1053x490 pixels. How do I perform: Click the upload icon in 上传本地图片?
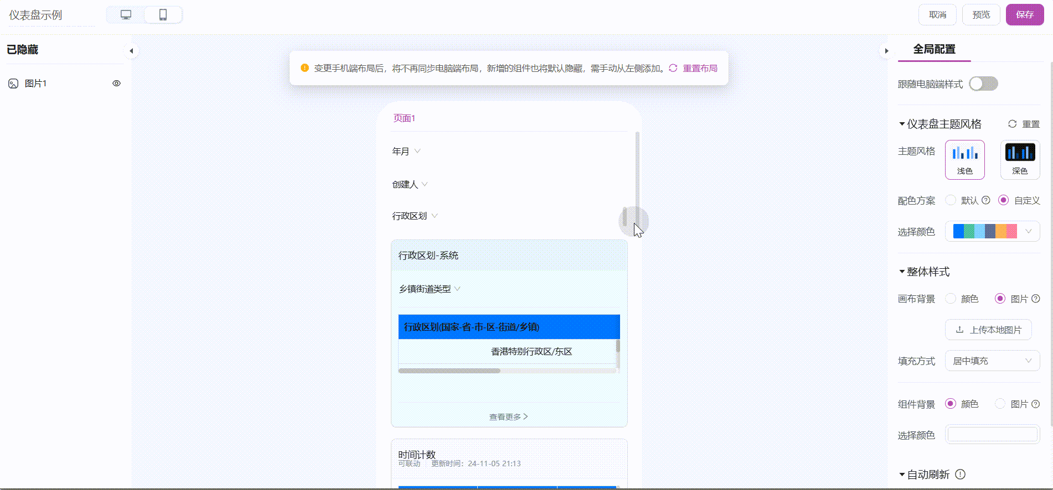tap(959, 330)
